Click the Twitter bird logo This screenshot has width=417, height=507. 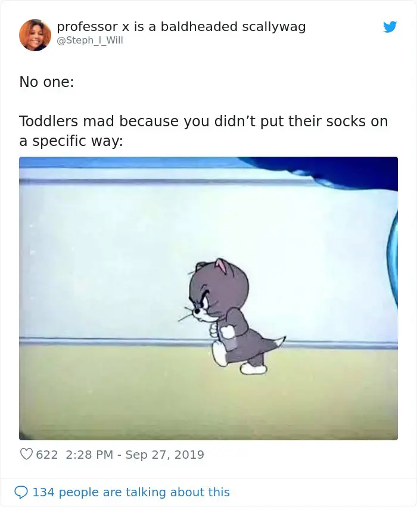[390, 27]
